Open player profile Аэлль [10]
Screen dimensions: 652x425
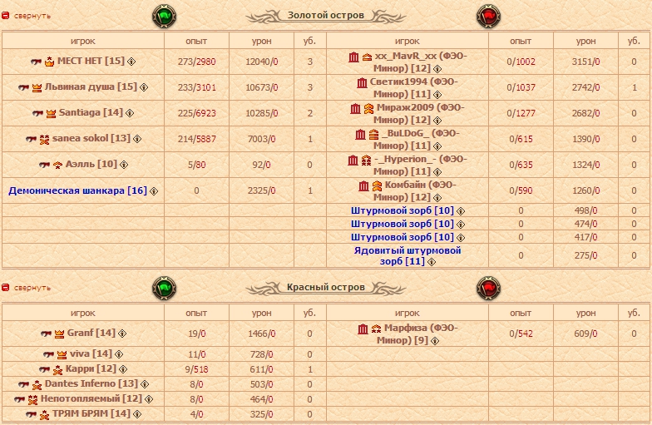tap(91, 164)
